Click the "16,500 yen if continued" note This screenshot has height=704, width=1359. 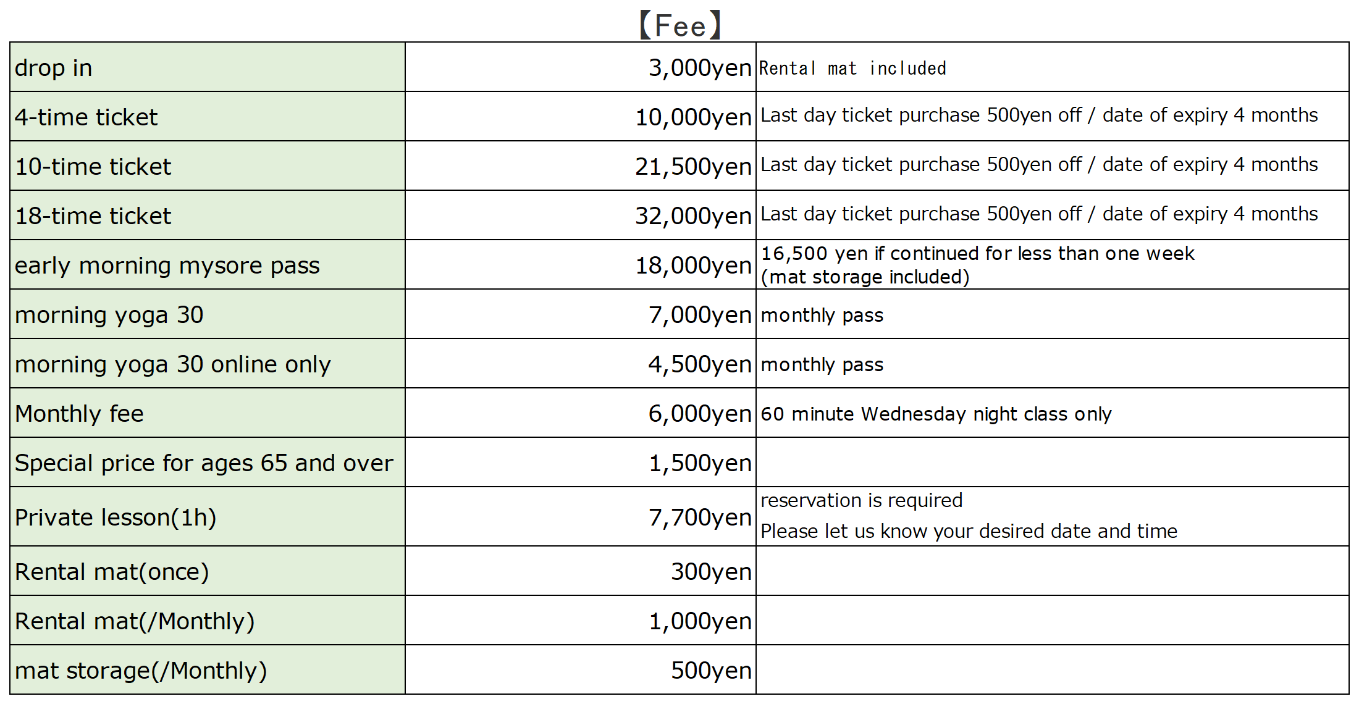click(977, 254)
